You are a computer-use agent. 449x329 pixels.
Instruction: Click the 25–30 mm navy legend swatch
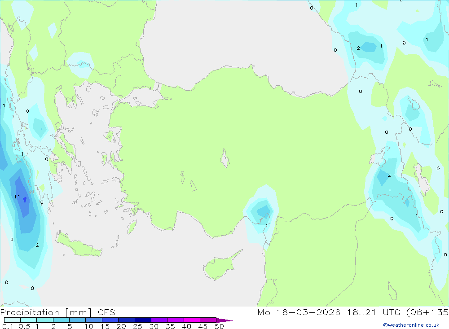tap(143, 320)
